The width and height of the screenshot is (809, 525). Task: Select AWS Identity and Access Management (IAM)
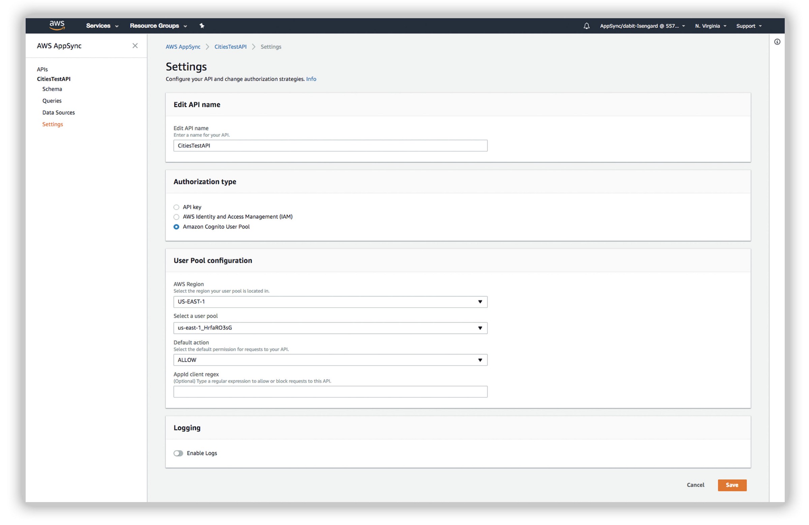176,217
